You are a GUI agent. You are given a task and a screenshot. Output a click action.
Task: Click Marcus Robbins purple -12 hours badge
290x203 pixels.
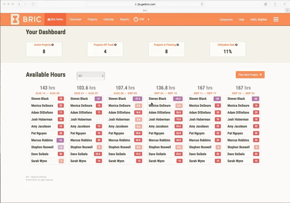tap(60, 140)
